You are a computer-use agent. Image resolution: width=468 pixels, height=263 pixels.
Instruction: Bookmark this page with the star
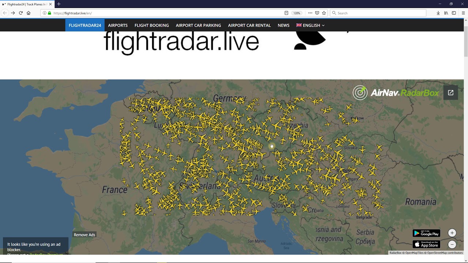click(x=324, y=13)
